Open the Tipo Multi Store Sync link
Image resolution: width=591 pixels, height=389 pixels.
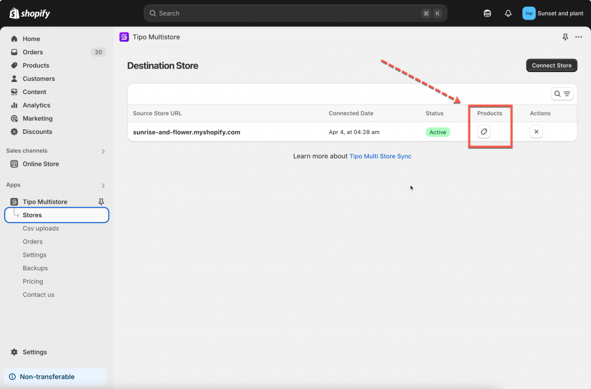click(380, 156)
